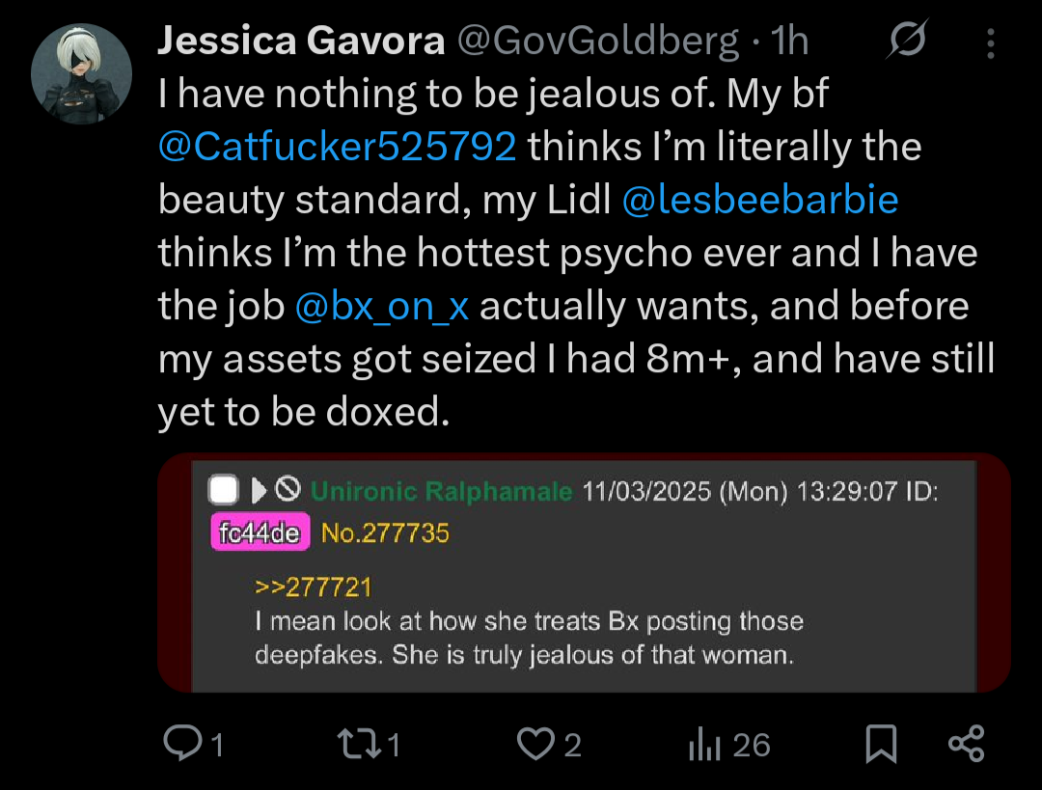Click the Jessica Gavora display name
Image resolution: width=1042 pixels, height=790 pixels.
(301, 41)
